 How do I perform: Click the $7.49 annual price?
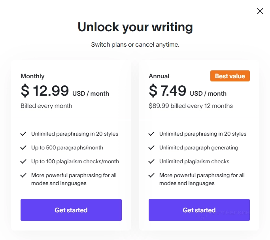pyautogui.click(x=168, y=91)
